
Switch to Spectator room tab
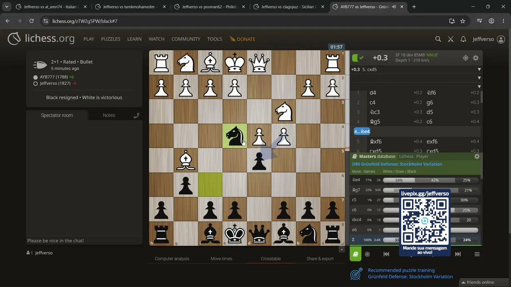pos(57,115)
